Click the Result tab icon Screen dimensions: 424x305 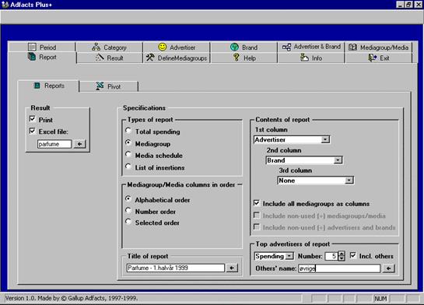tap(100, 58)
